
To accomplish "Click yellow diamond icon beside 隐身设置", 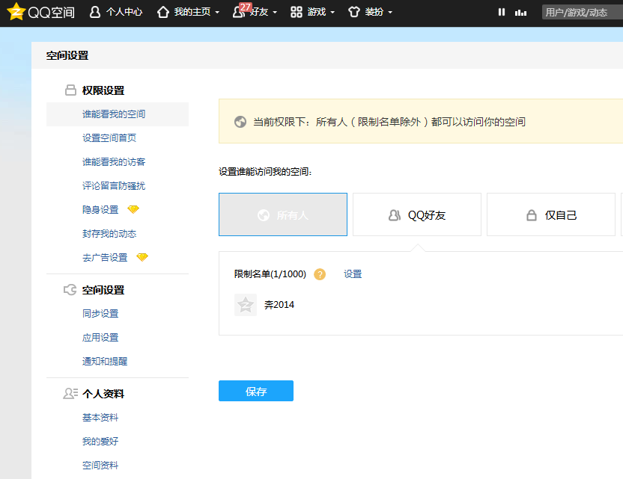I will (133, 209).
